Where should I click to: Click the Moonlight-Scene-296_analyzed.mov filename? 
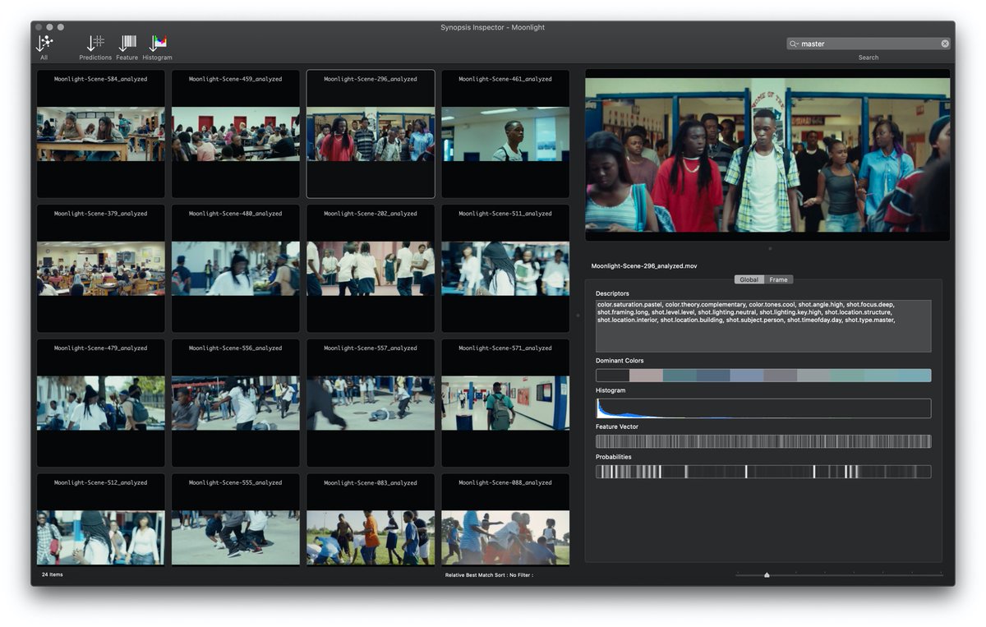[x=643, y=266]
